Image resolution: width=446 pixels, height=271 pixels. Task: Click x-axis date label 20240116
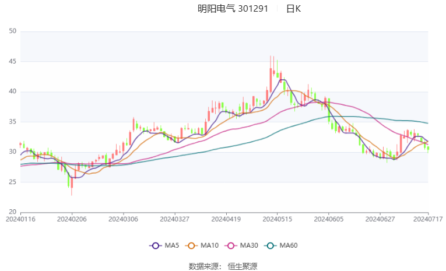20,219
